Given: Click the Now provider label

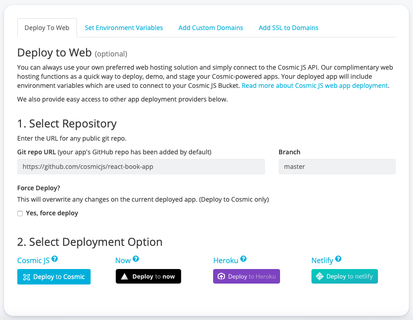Looking at the screenshot, I should click(x=122, y=260).
